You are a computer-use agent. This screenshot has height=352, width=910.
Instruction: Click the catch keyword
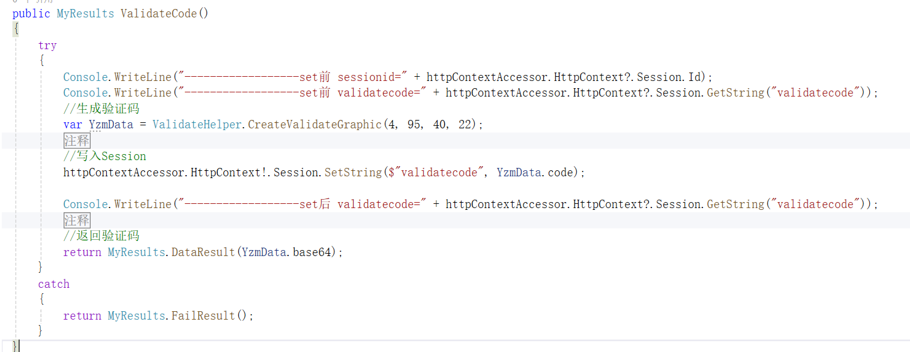click(53, 284)
